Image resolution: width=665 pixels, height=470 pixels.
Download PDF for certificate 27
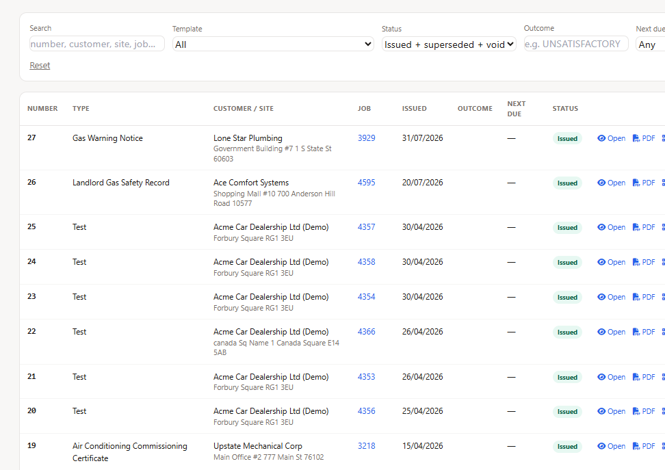pyautogui.click(x=643, y=138)
